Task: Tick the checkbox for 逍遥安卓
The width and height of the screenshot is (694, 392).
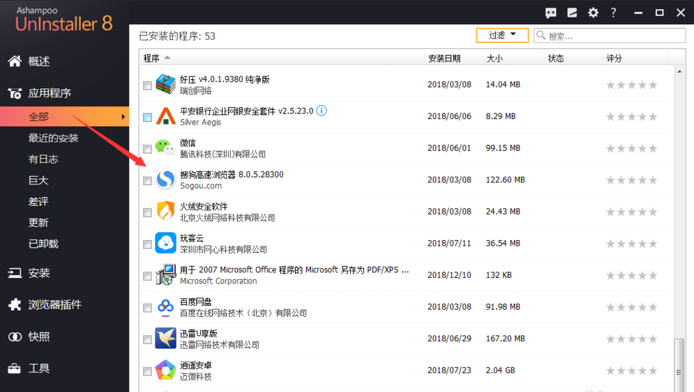Action: (147, 372)
